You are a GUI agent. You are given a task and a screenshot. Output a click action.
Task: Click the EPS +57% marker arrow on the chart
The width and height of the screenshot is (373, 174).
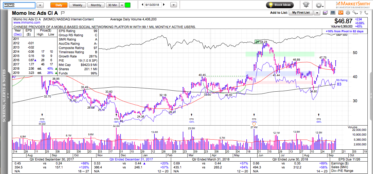(254, 115)
